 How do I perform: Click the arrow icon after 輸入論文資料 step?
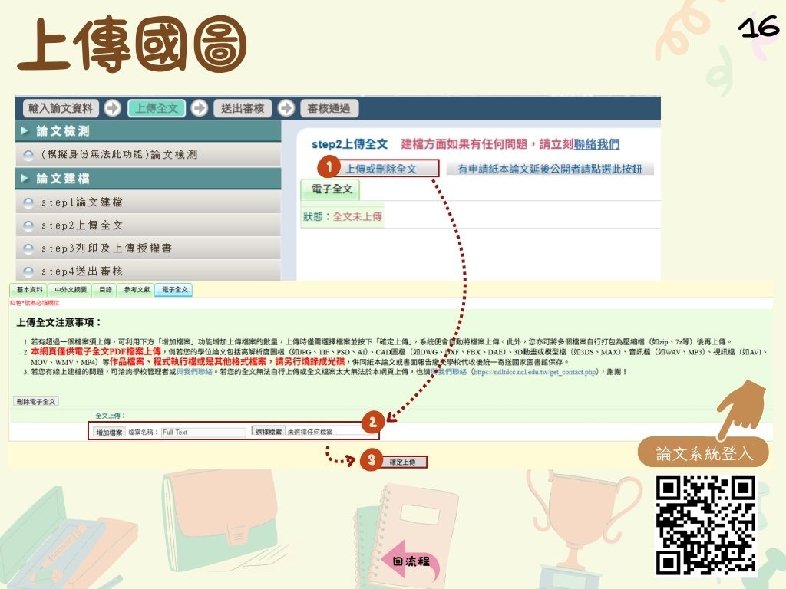point(112,108)
